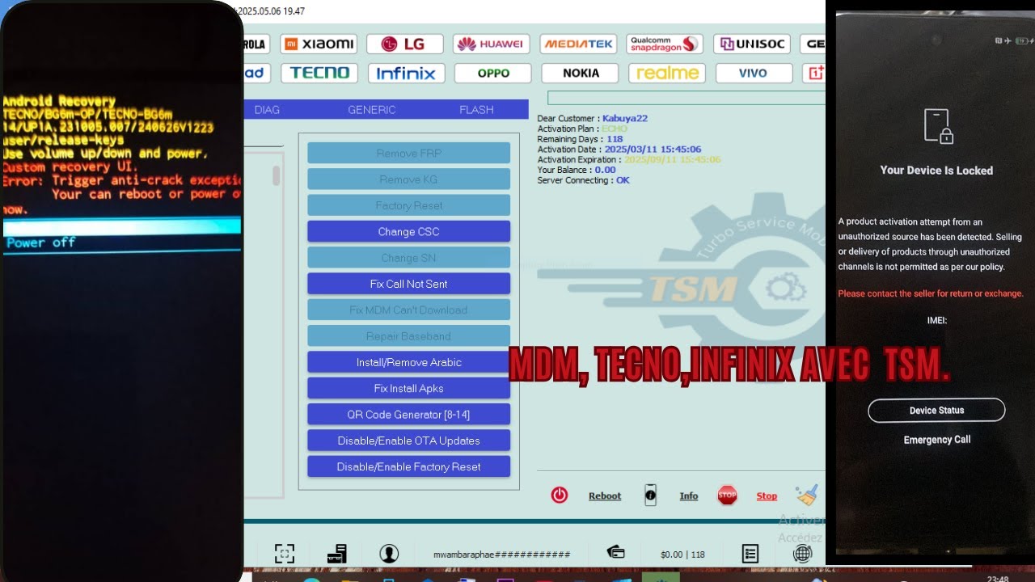The height and width of the screenshot is (582, 1035).
Task: Switch to the FLASH tab
Action: tap(476, 110)
